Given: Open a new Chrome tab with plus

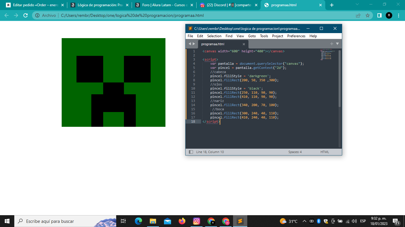Looking at the screenshot, I should pos(332,5).
